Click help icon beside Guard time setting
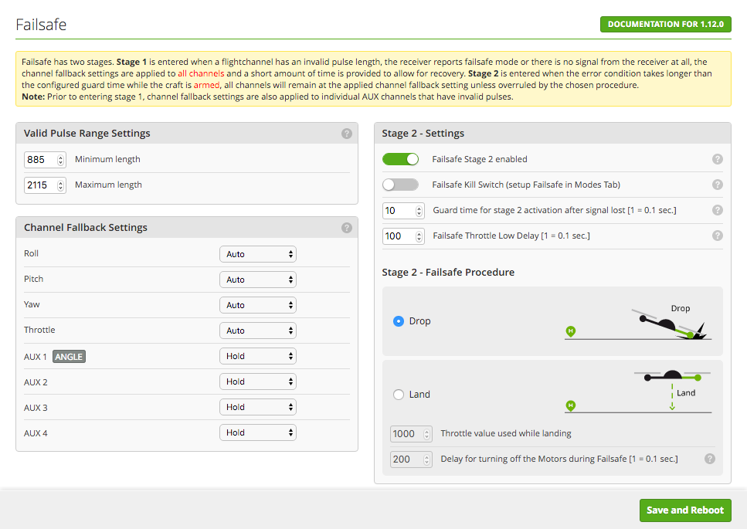The image size is (747, 529). [717, 210]
